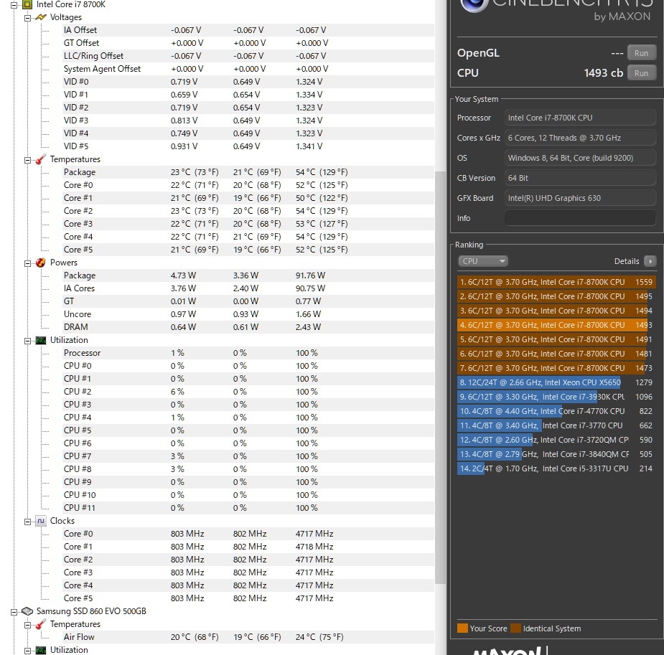Collapse the CPU Temperatures tree section

click(27, 160)
